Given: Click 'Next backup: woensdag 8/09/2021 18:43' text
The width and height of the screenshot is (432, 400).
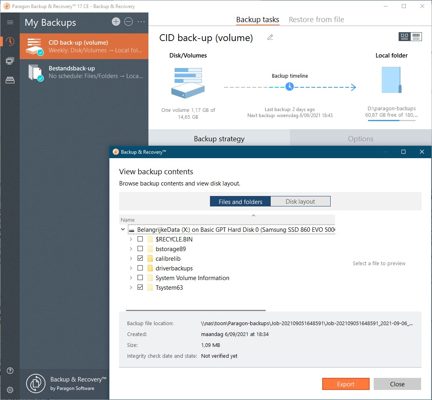Looking at the screenshot, I should click(290, 115).
